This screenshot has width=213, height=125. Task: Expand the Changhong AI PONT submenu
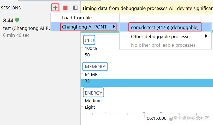pos(88,27)
